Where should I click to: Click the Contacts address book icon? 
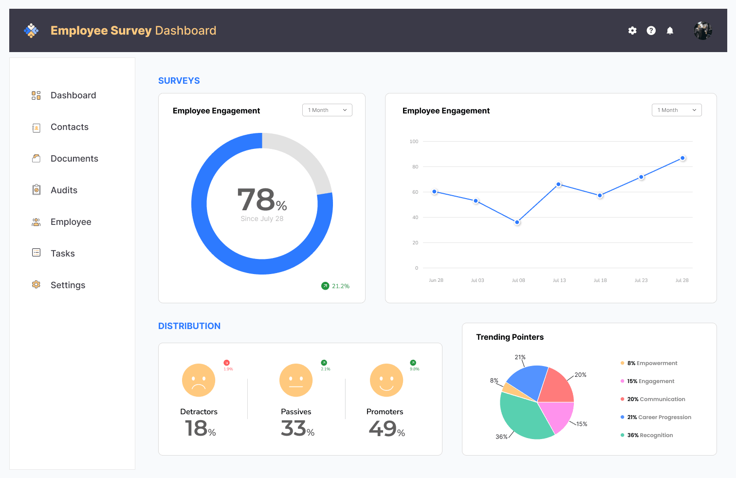36,127
